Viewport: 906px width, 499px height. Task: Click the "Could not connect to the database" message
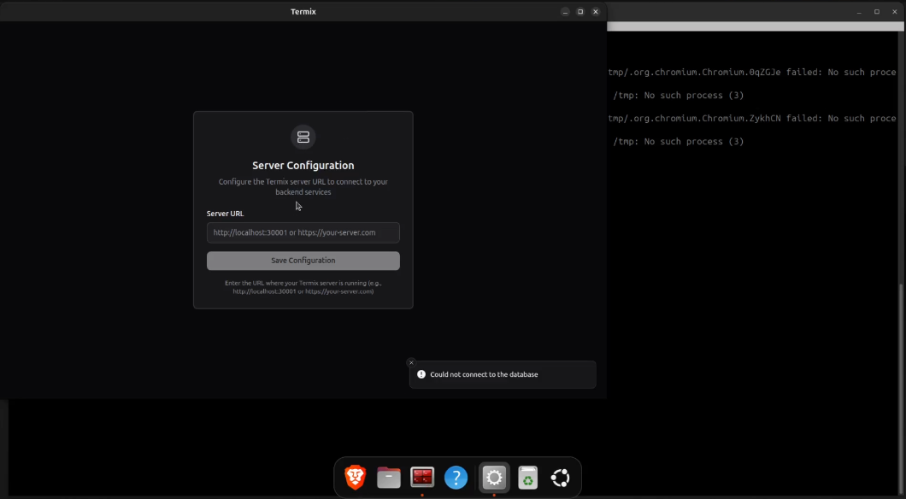point(484,374)
